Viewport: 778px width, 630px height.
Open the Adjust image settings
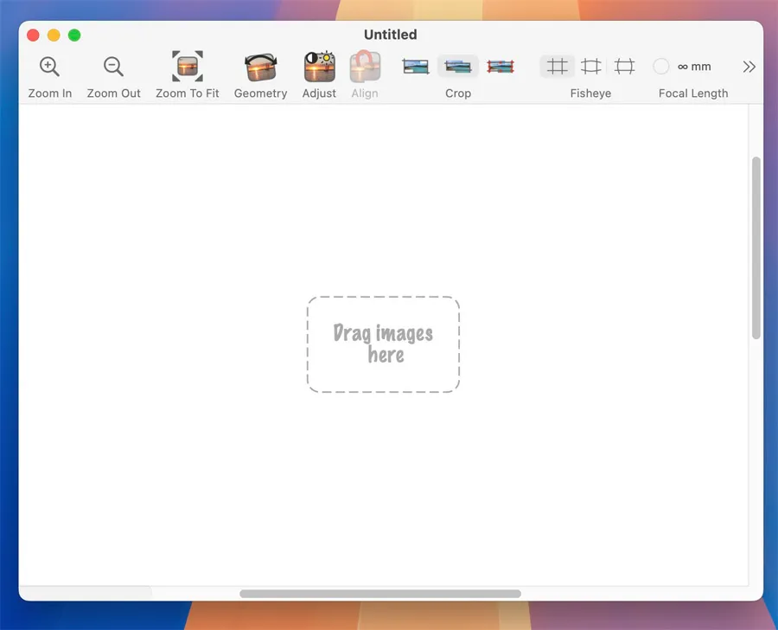coord(319,67)
